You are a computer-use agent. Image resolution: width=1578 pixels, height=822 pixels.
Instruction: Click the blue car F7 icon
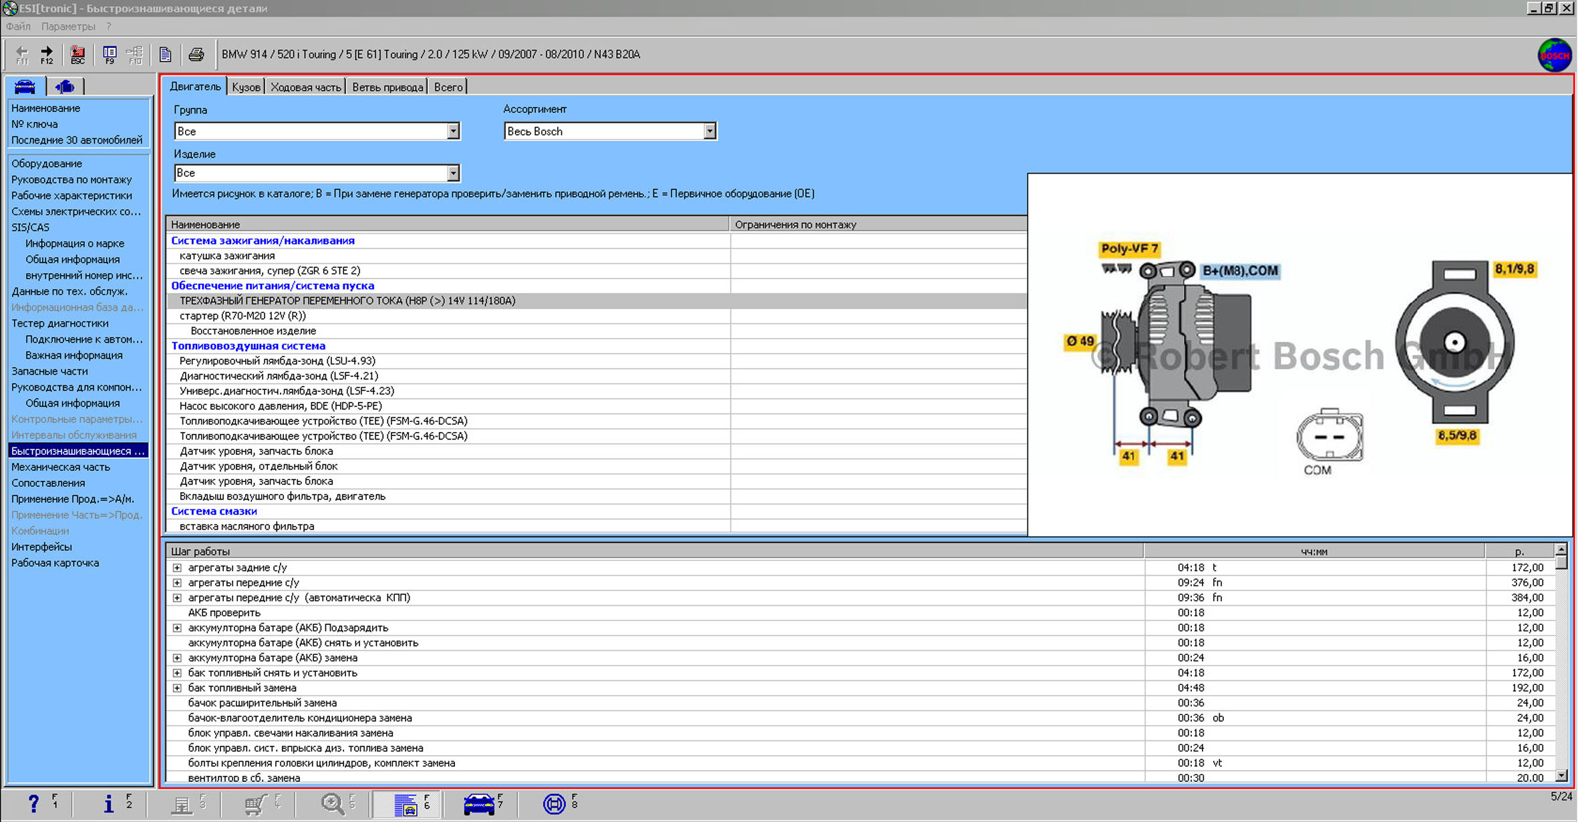click(479, 803)
